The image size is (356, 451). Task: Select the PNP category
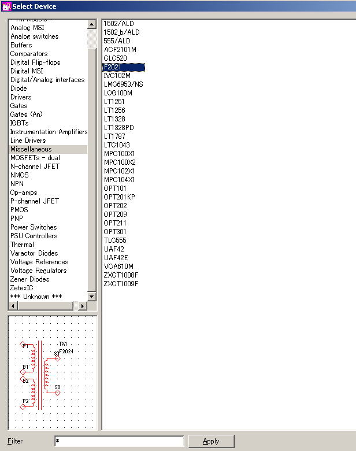(x=17, y=219)
